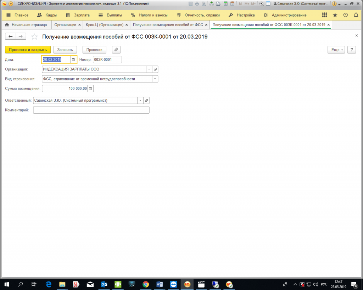Switch to the Начальная страница tab

(26, 25)
